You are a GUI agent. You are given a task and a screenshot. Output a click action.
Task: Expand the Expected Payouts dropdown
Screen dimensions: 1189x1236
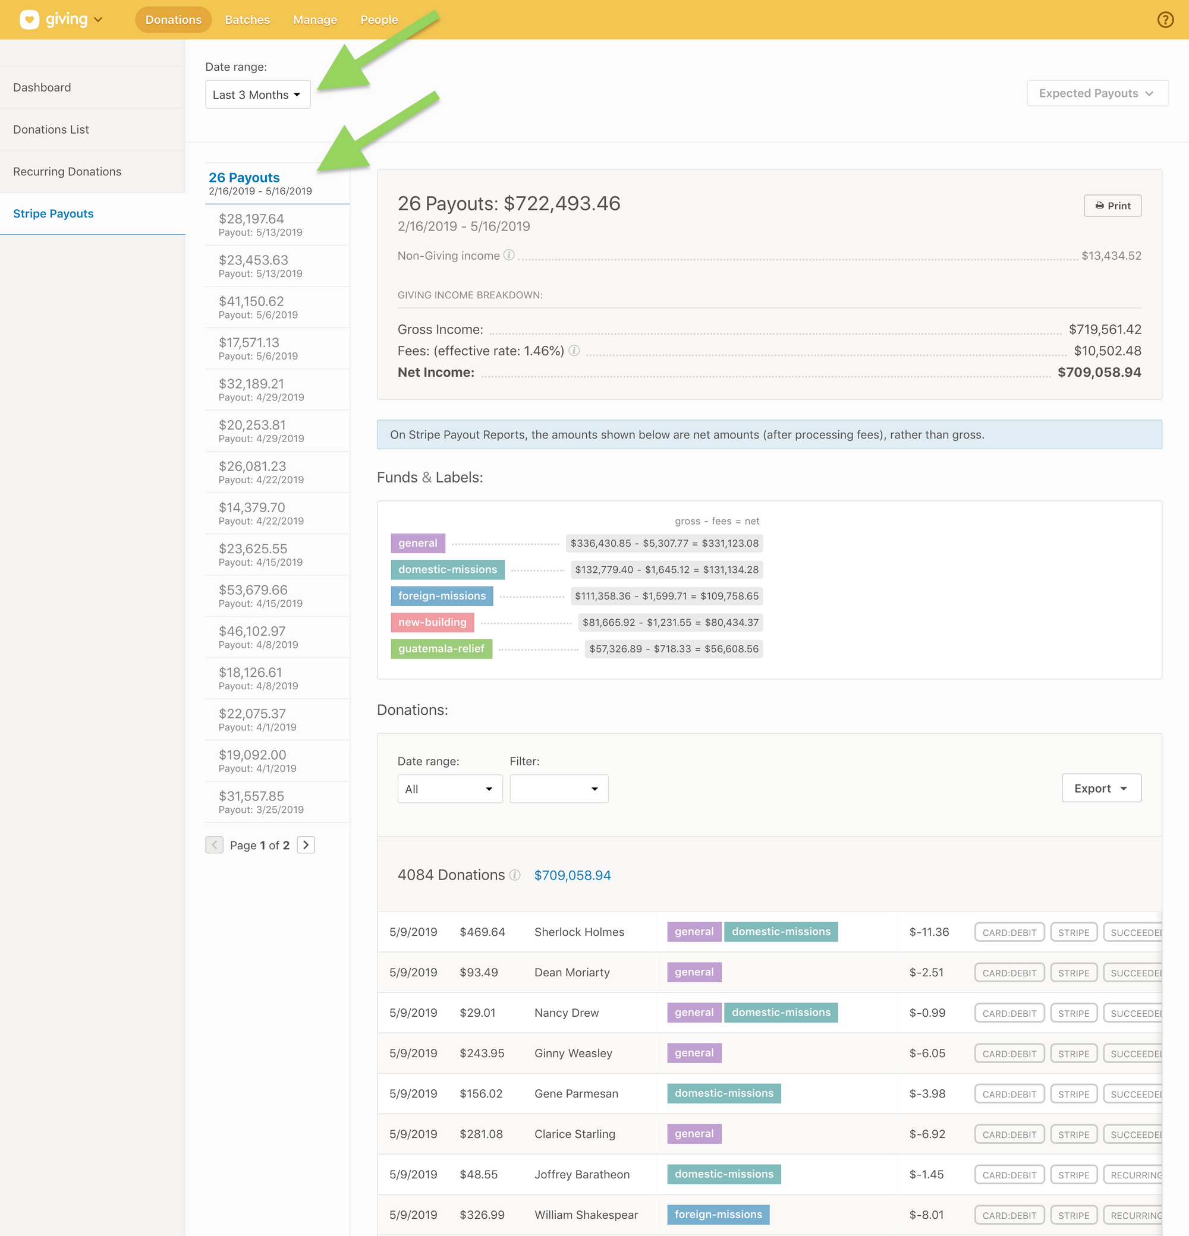(x=1097, y=93)
